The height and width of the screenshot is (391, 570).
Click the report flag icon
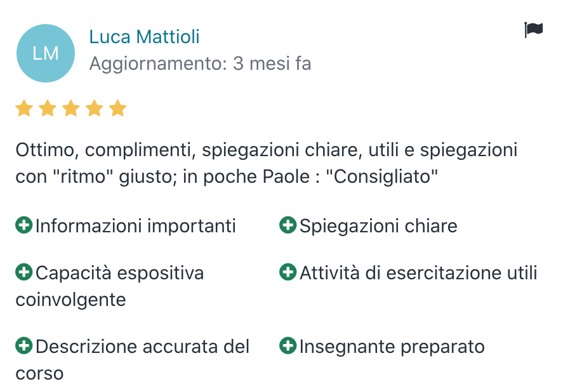coord(533,30)
